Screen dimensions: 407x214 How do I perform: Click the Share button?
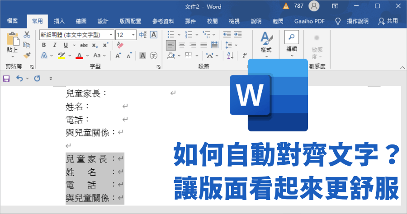(x=388, y=21)
